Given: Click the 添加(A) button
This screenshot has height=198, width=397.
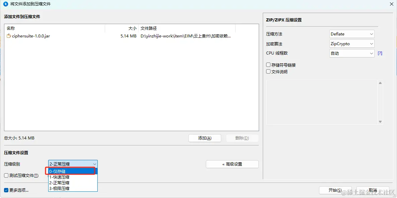Looking at the screenshot, I should click(205, 138).
